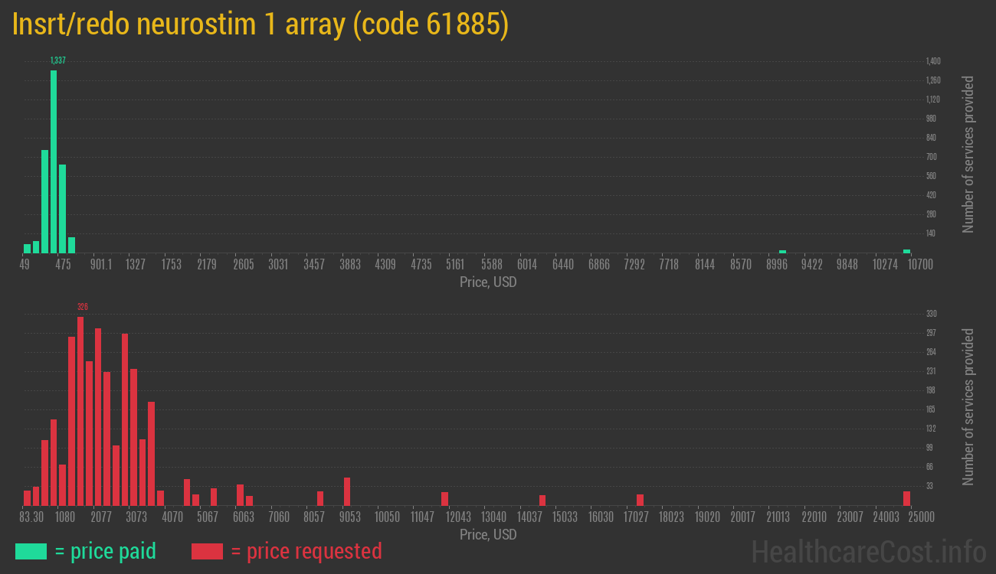Click the top chart's 'Number of services provided' label
The width and height of the screenshot is (996, 574).
[968, 155]
